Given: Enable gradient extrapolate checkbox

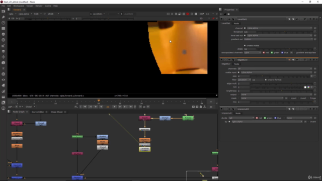Looking at the screenshot, I should point(294,53).
